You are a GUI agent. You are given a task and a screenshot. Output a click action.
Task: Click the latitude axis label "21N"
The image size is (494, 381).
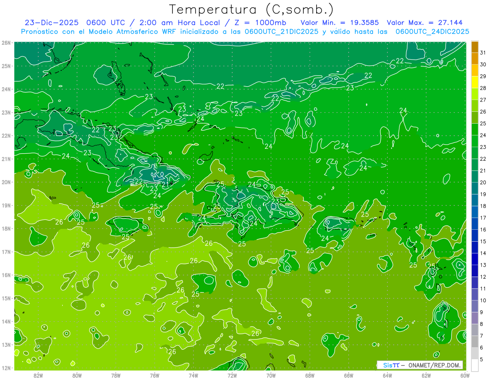6,159
